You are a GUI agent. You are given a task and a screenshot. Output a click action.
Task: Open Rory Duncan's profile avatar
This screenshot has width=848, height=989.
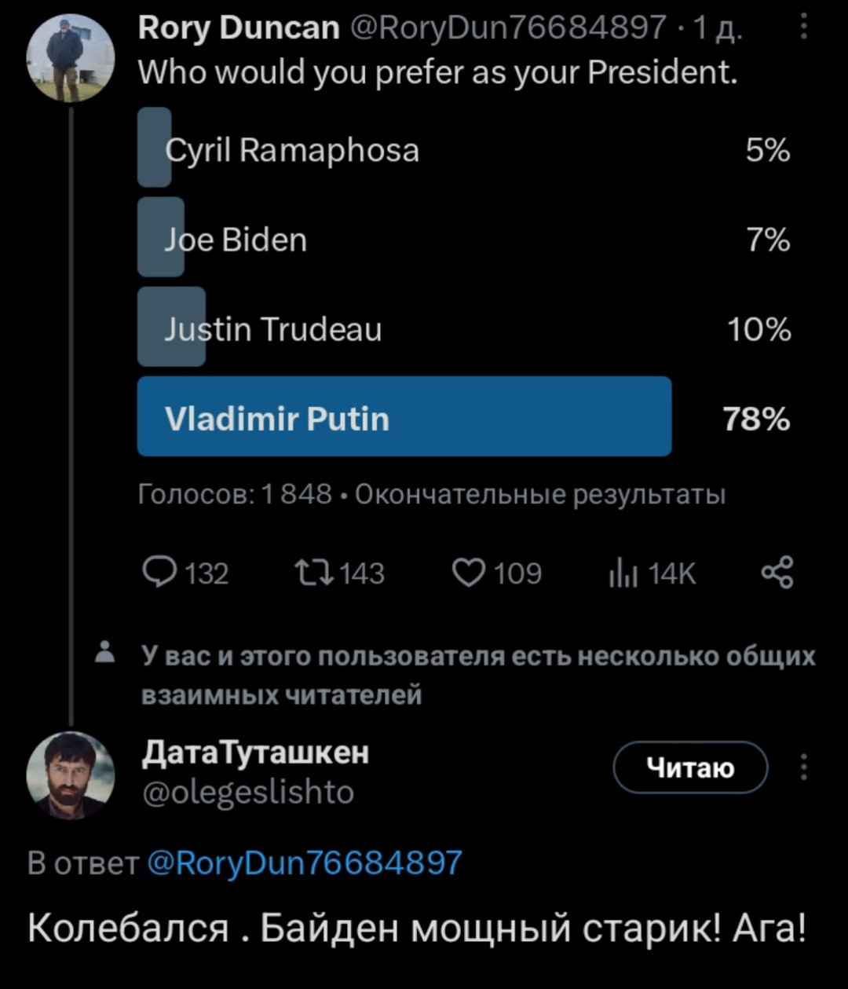[70, 57]
